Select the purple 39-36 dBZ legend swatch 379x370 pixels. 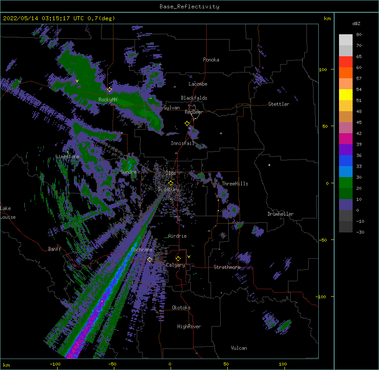point(346,149)
